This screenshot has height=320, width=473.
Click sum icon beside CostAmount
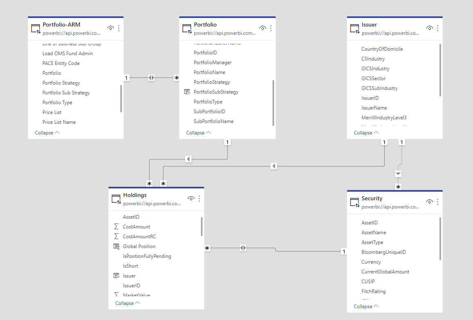[x=116, y=226]
